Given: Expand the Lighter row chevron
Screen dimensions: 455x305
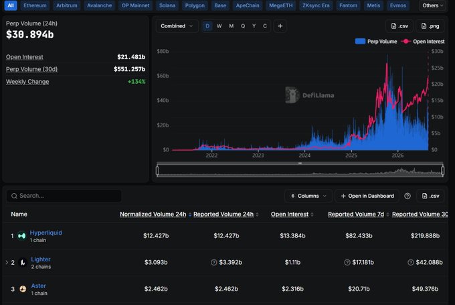Looking at the screenshot, I should click(x=7, y=262).
